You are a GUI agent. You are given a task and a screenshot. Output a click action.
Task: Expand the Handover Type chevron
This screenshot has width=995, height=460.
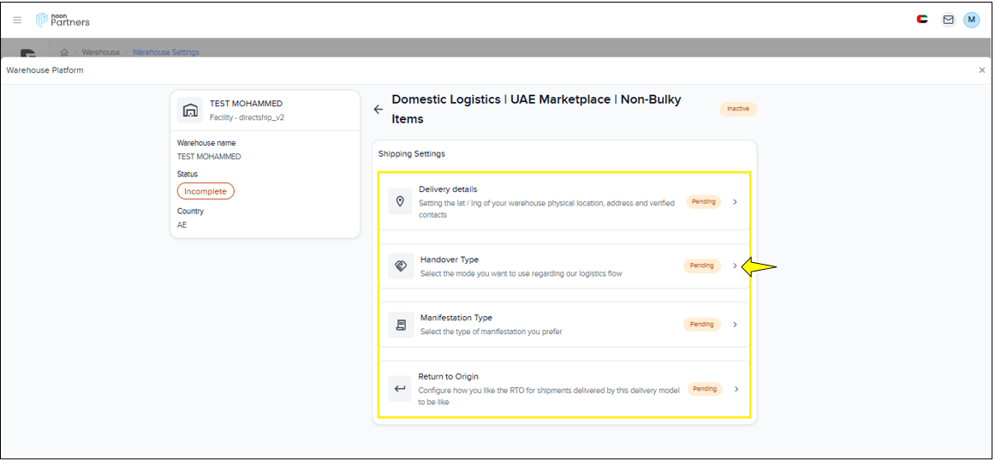735,266
